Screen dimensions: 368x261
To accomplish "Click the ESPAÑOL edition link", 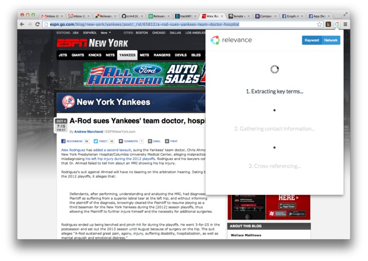I will (90, 33).
